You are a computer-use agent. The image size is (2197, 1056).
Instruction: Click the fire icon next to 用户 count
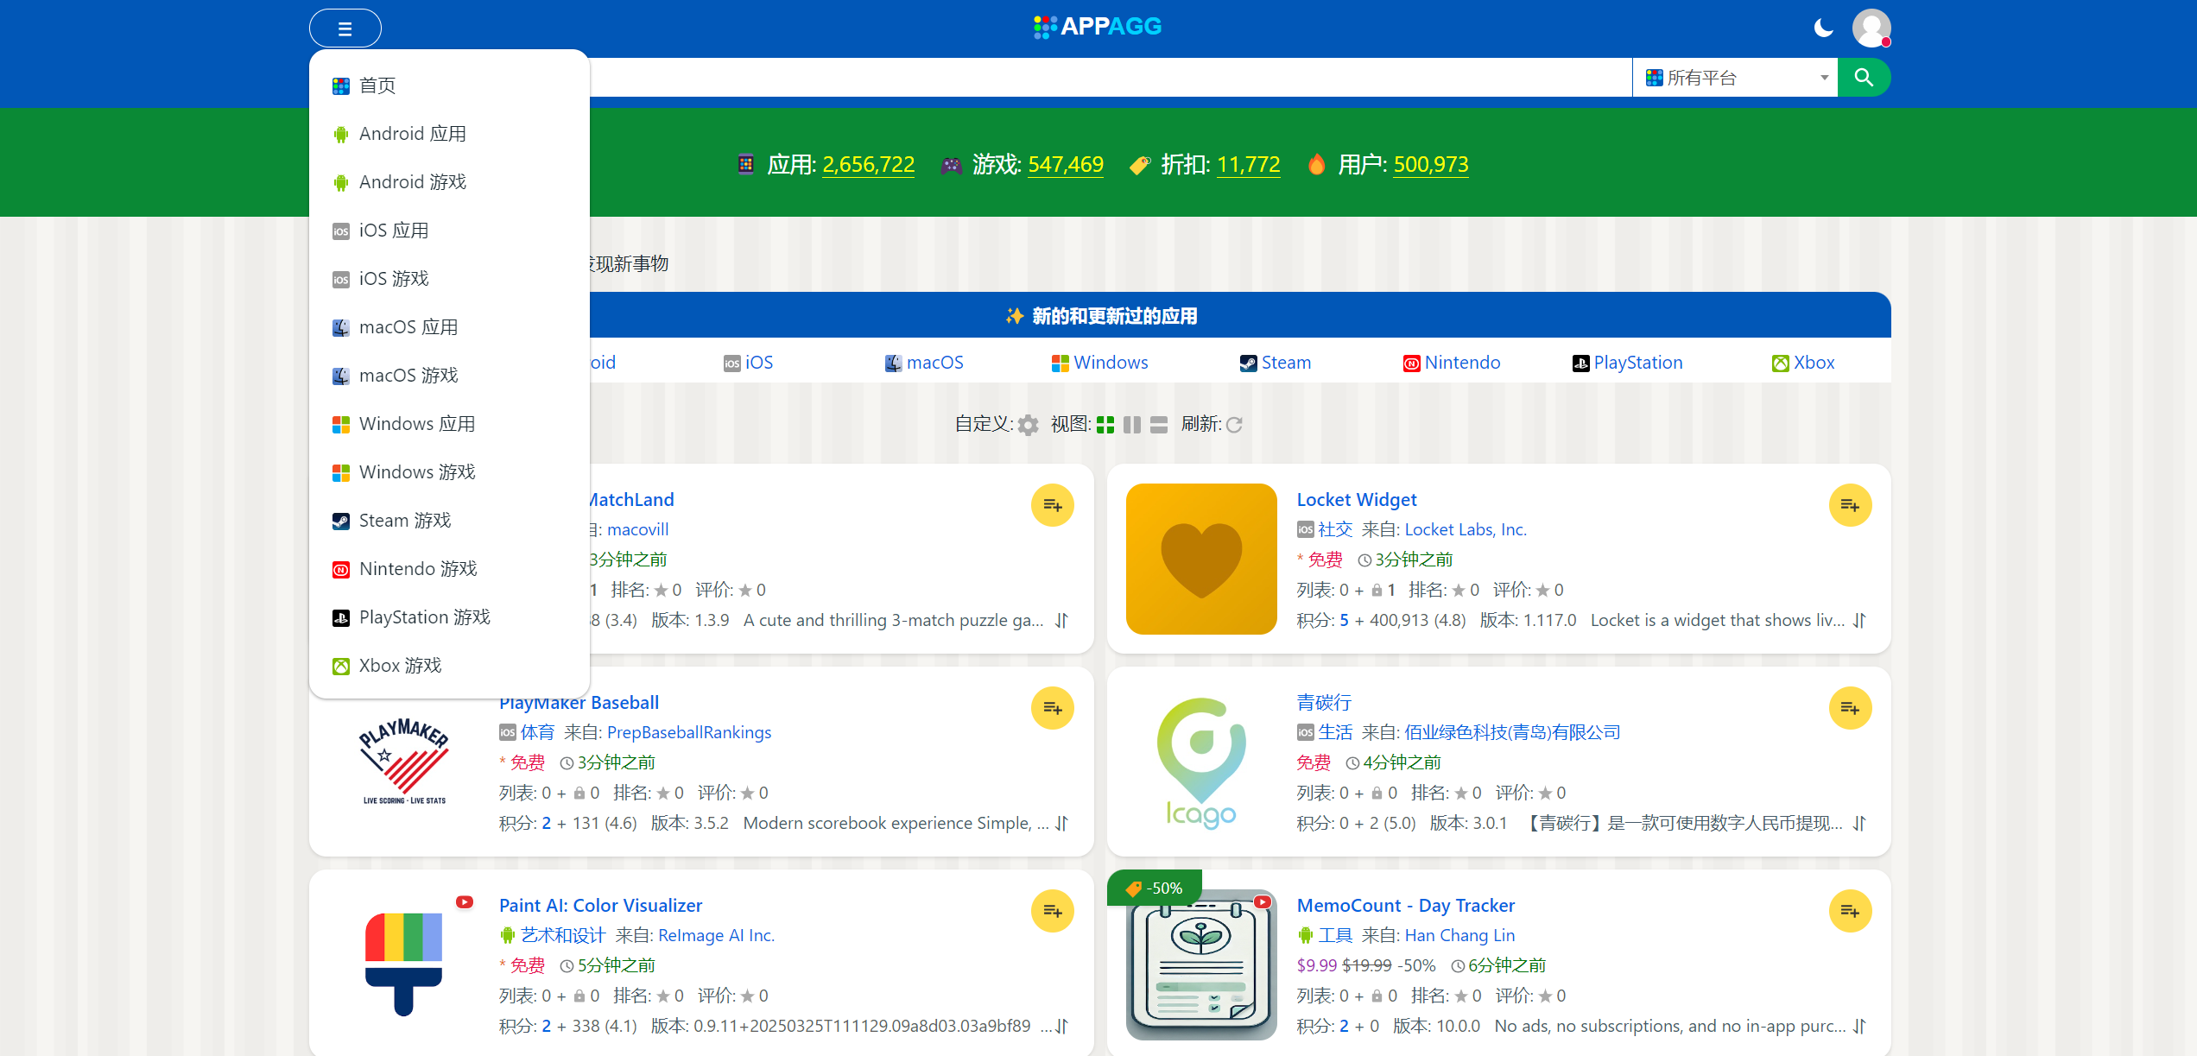pos(1316,164)
